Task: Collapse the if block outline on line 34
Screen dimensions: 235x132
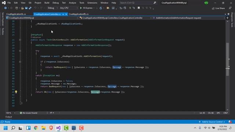Action: 20,62
